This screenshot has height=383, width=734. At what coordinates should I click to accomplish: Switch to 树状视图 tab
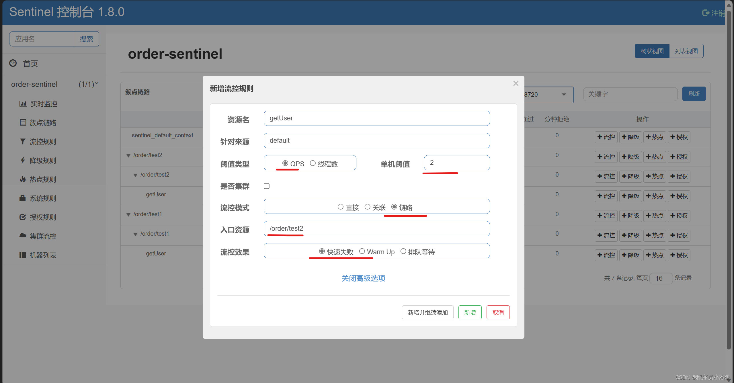coord(652,51)
